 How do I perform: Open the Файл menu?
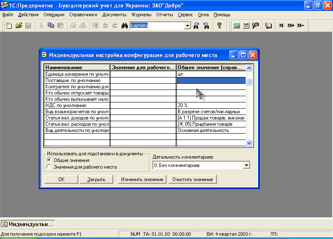click(x=7, y=15)
